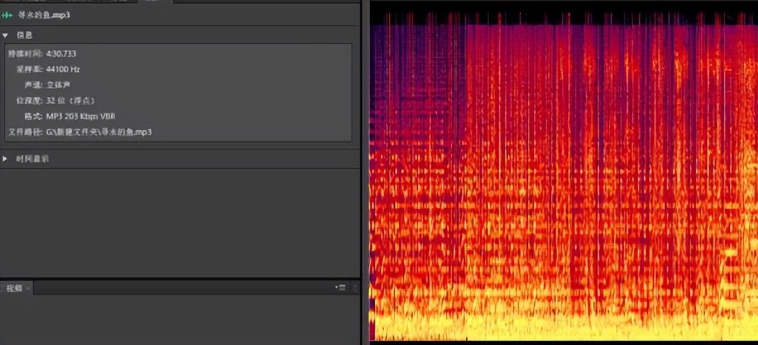Switch to the 视频 panel tab
Screen dimensions: 758x345
coord(14,287)
